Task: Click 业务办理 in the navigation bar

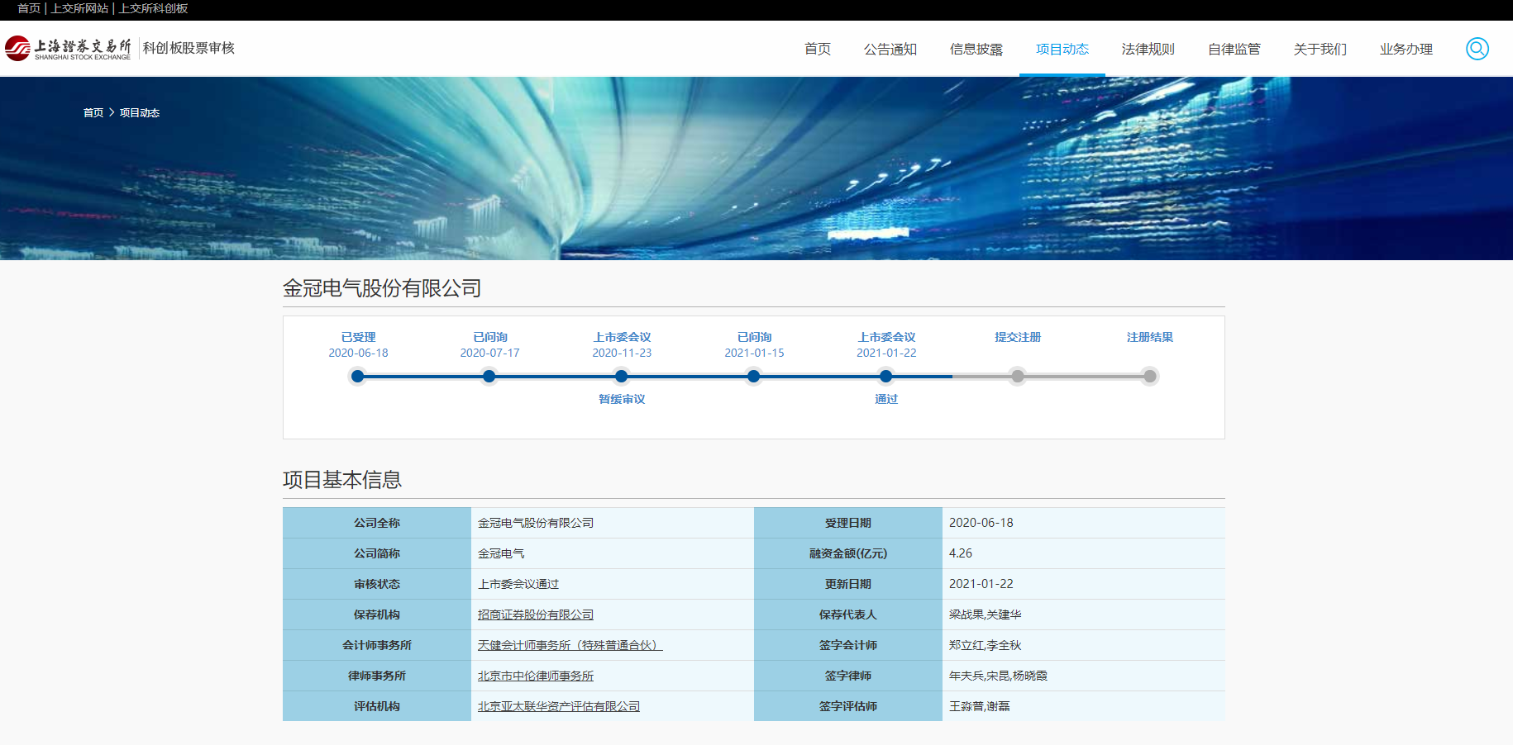Action: [x=1406, y=50]
